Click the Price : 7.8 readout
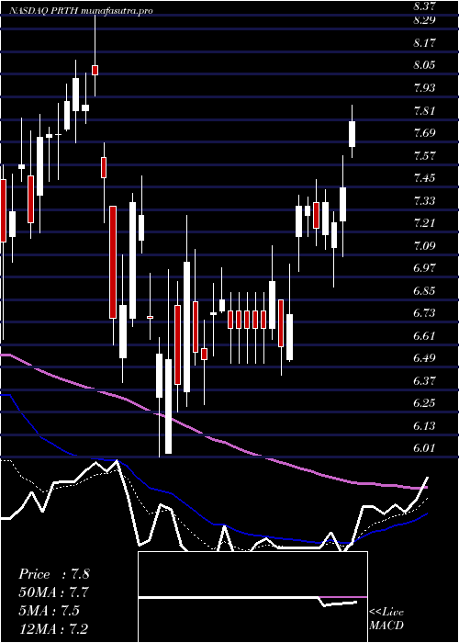This screenshot has height=643, width=459. [53, 574]
